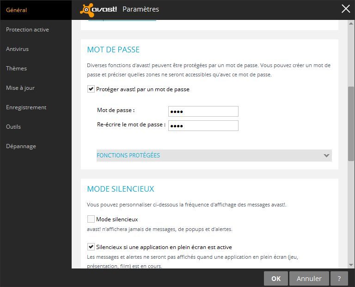Image resolution: width=355 pixels, height=287 pixels.
Task: Toggle Silencieux si une application en plein écran
Action: (91, 247)
